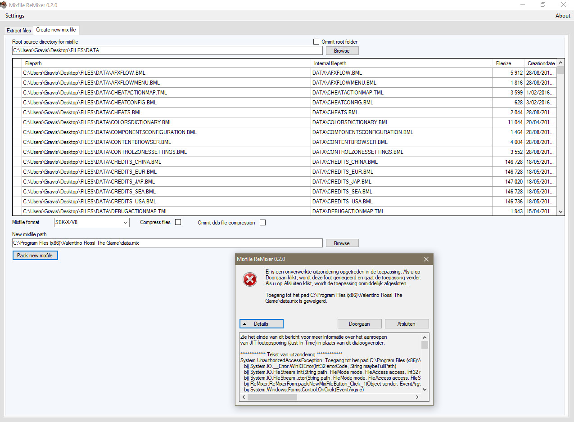Sort by the Filepath column header
Image resolution: width=574 pixels, height=422 pixels.
coord(167,63)
